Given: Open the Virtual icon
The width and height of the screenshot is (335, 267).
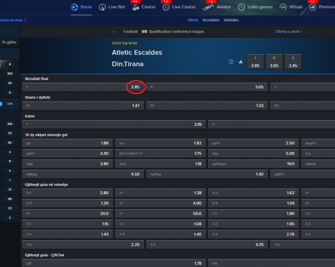Looking at the screenshot, I should pos(283,7).
